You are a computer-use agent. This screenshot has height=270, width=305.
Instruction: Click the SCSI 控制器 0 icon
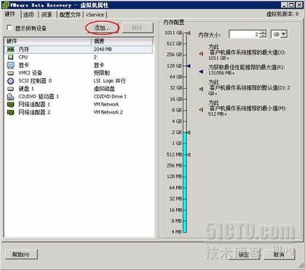pyautogui.click(x=11, y=81)
